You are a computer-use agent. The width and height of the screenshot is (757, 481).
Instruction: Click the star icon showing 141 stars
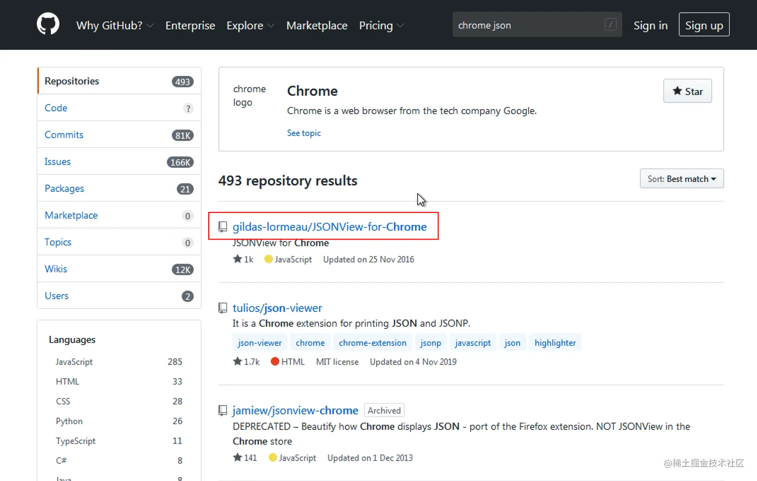237,457
